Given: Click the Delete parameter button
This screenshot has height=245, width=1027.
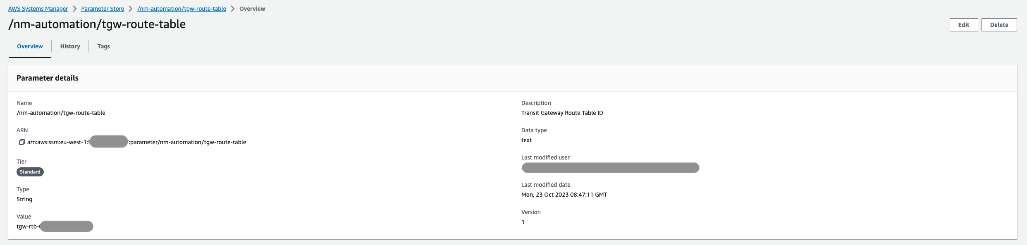Looking at the screenshot, I should pos(999,25).
